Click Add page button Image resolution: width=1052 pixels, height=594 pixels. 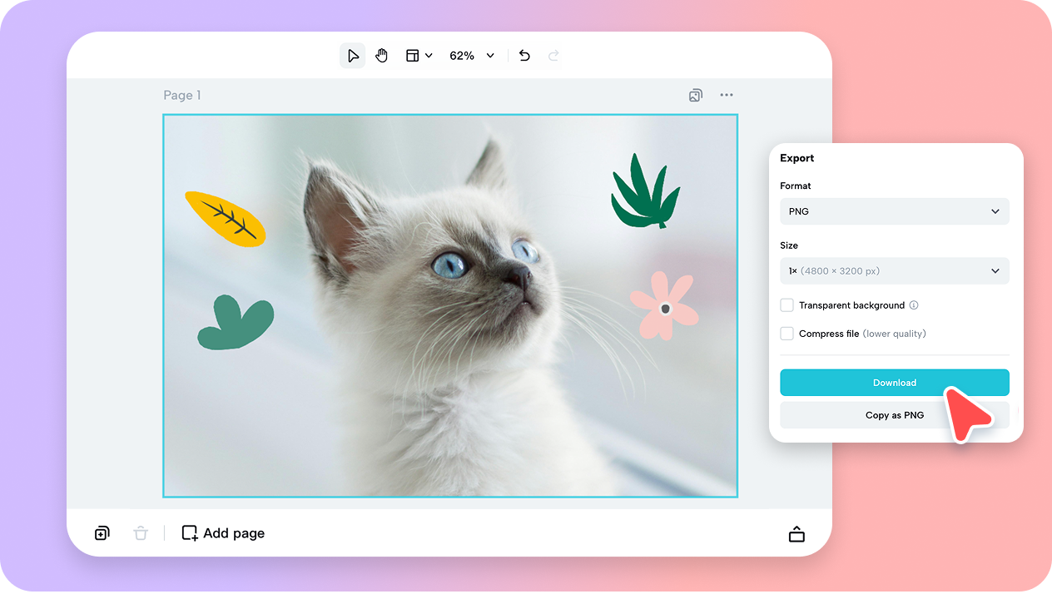223,533
